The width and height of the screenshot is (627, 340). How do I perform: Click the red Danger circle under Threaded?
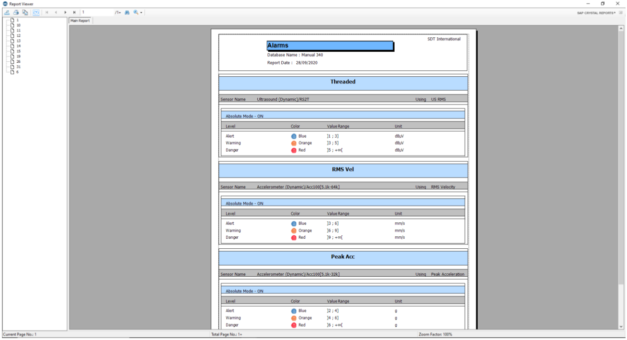click(294, 150)
